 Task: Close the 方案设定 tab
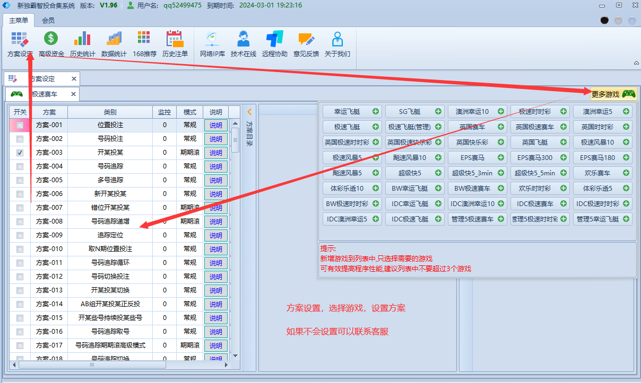[x=74, y=78]
